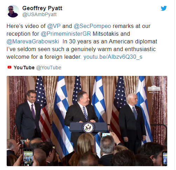Screen dimensions: 176x170
Task: Visit the @PrimeministerGR mention
Action: pos(66,34)
